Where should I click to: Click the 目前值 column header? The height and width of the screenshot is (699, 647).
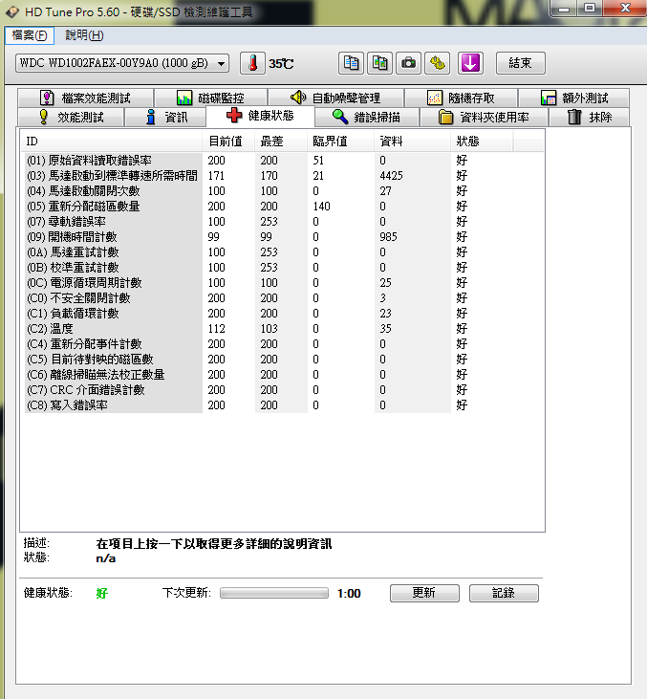pos(228,142)
